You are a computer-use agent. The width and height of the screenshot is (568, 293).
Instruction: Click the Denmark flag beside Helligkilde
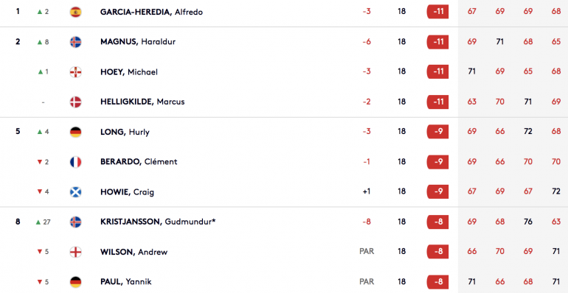coord(75,102)
